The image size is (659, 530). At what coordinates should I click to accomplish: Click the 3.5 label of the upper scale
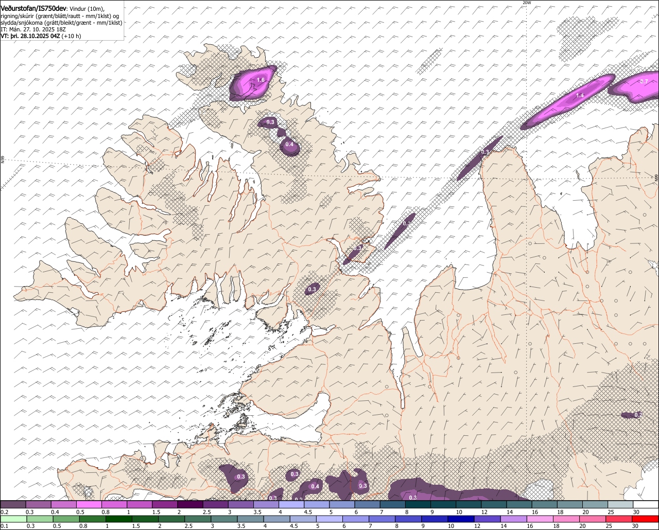(x=258, y=512)
